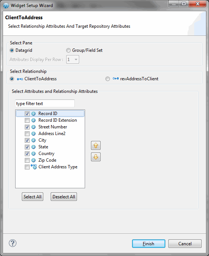Uncheck the City checkbox
The height and width of the screenshot is (256, 209).
click(x=27, y=140)
